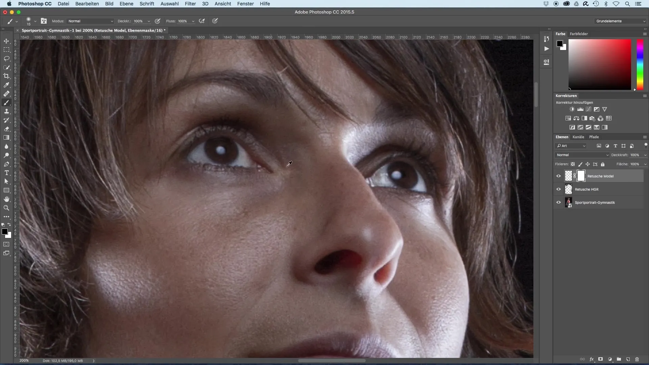Switch to the Farbfelder tab

(579, 34)
